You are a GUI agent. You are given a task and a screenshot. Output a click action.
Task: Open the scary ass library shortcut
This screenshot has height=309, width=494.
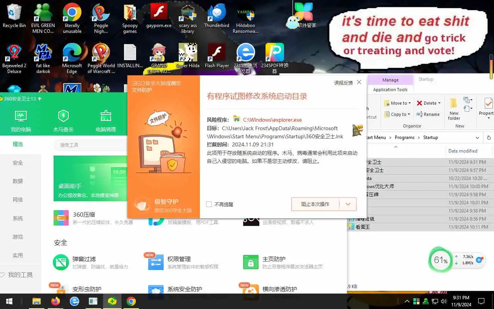(x=188, y=18)
